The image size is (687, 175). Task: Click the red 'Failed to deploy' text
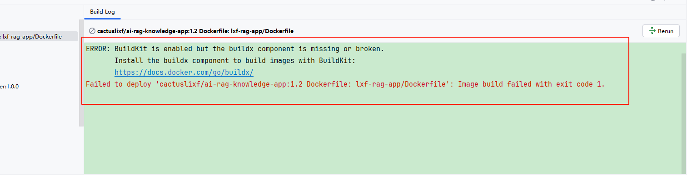click(119, 84)
